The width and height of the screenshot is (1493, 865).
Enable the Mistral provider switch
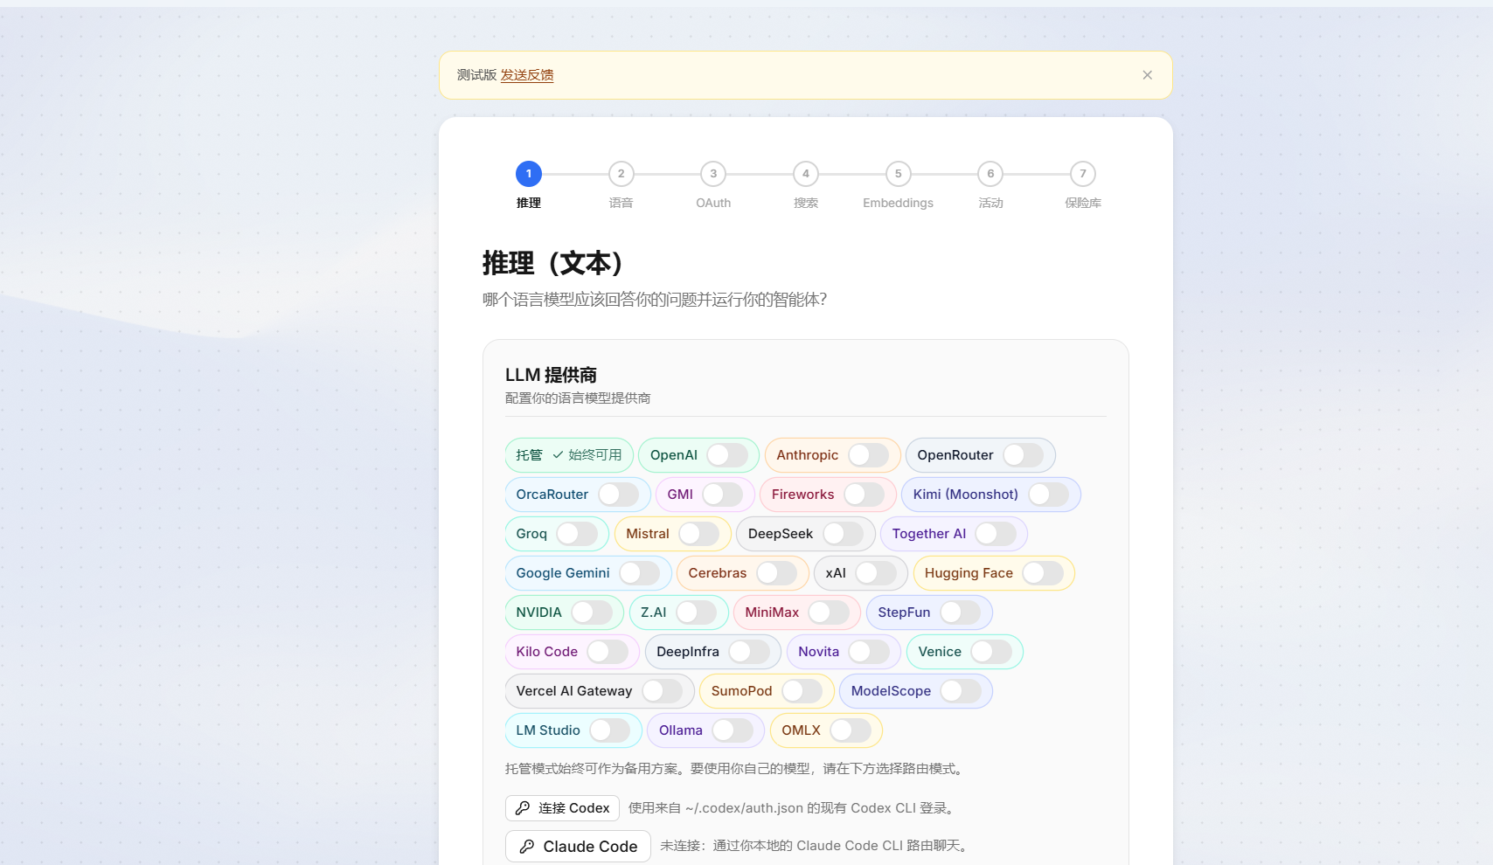pyautogui.click(x=699, y=534)
